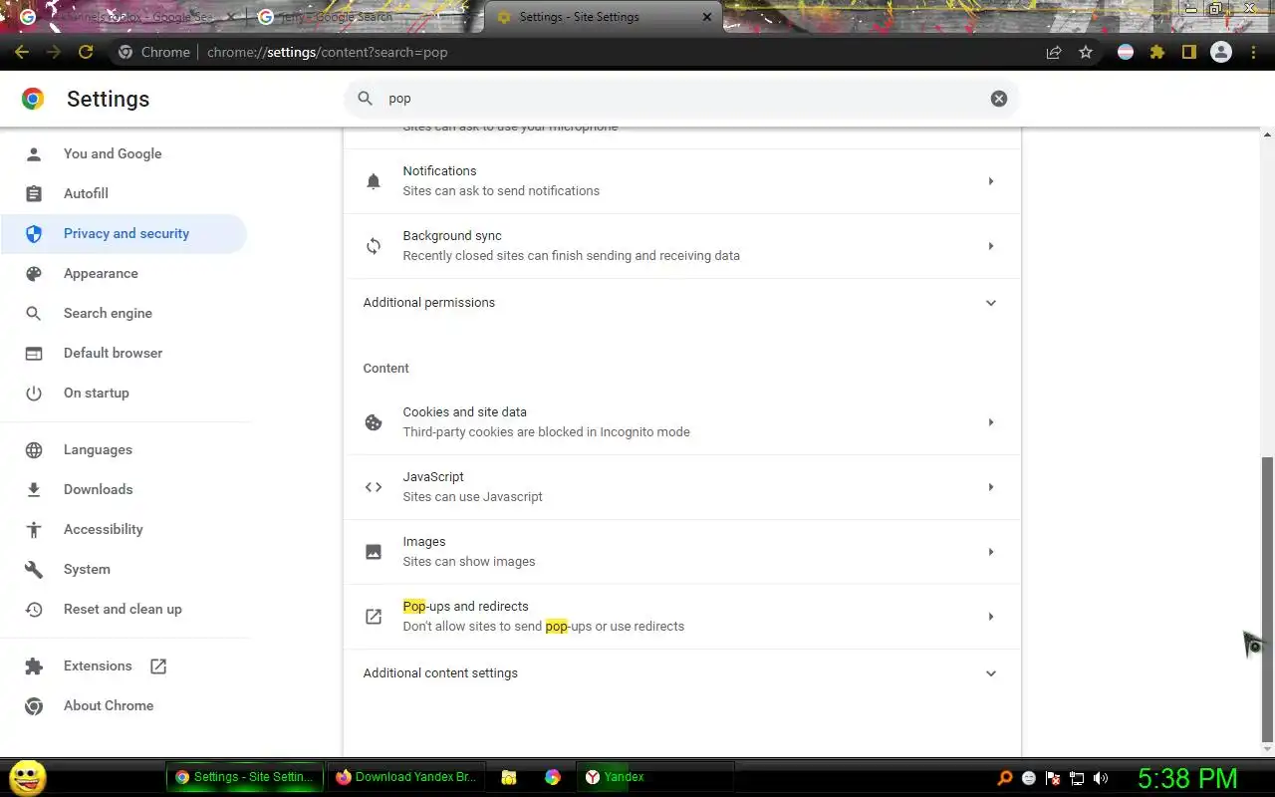Click the page vertical scrollbar thumb
1275x797 pixels.
(1267, 598)
